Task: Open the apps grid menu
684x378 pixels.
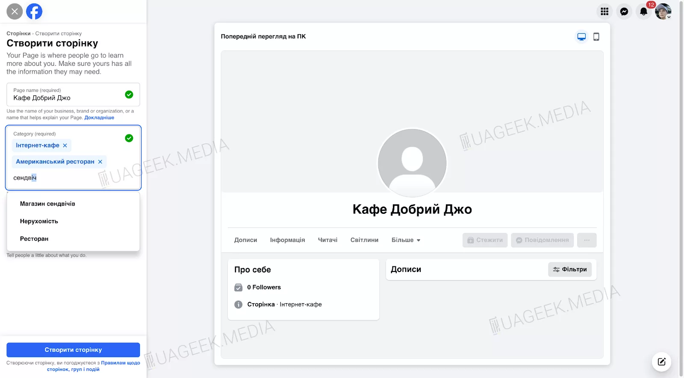Action: 604,12
